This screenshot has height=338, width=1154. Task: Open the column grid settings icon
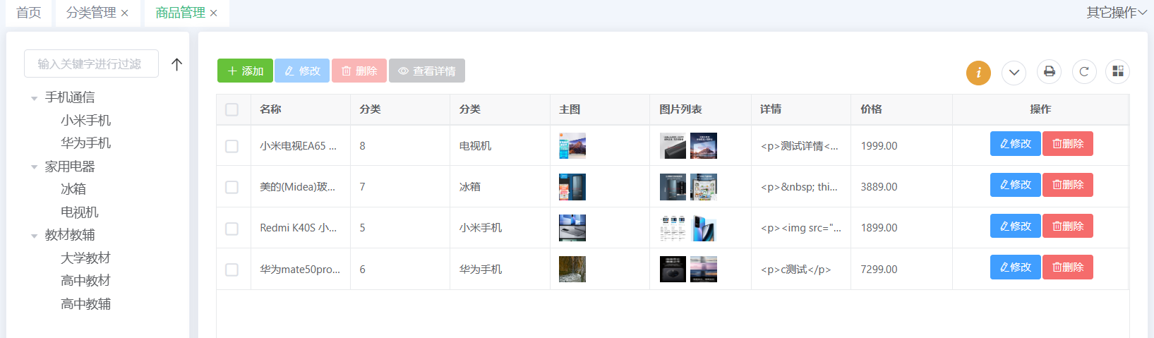[x=1117, y=71]
